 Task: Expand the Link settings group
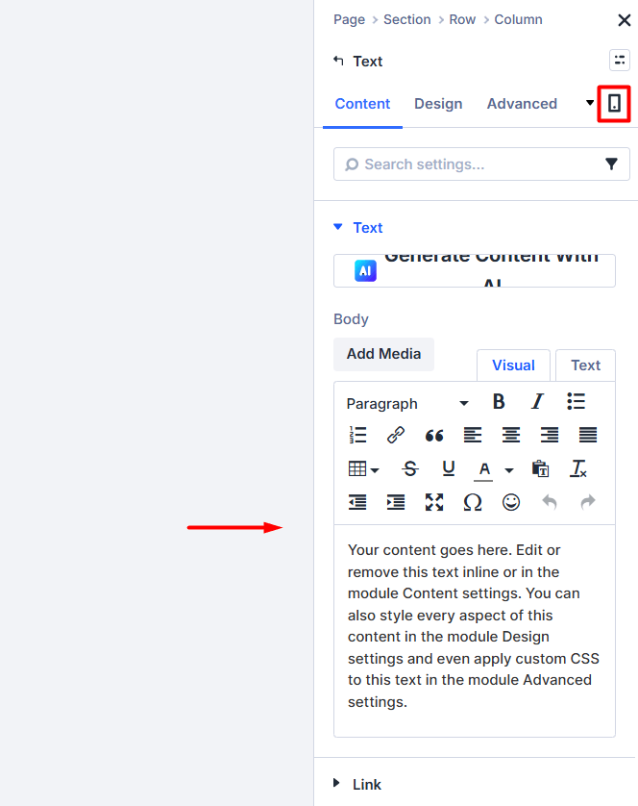point(357,785)
